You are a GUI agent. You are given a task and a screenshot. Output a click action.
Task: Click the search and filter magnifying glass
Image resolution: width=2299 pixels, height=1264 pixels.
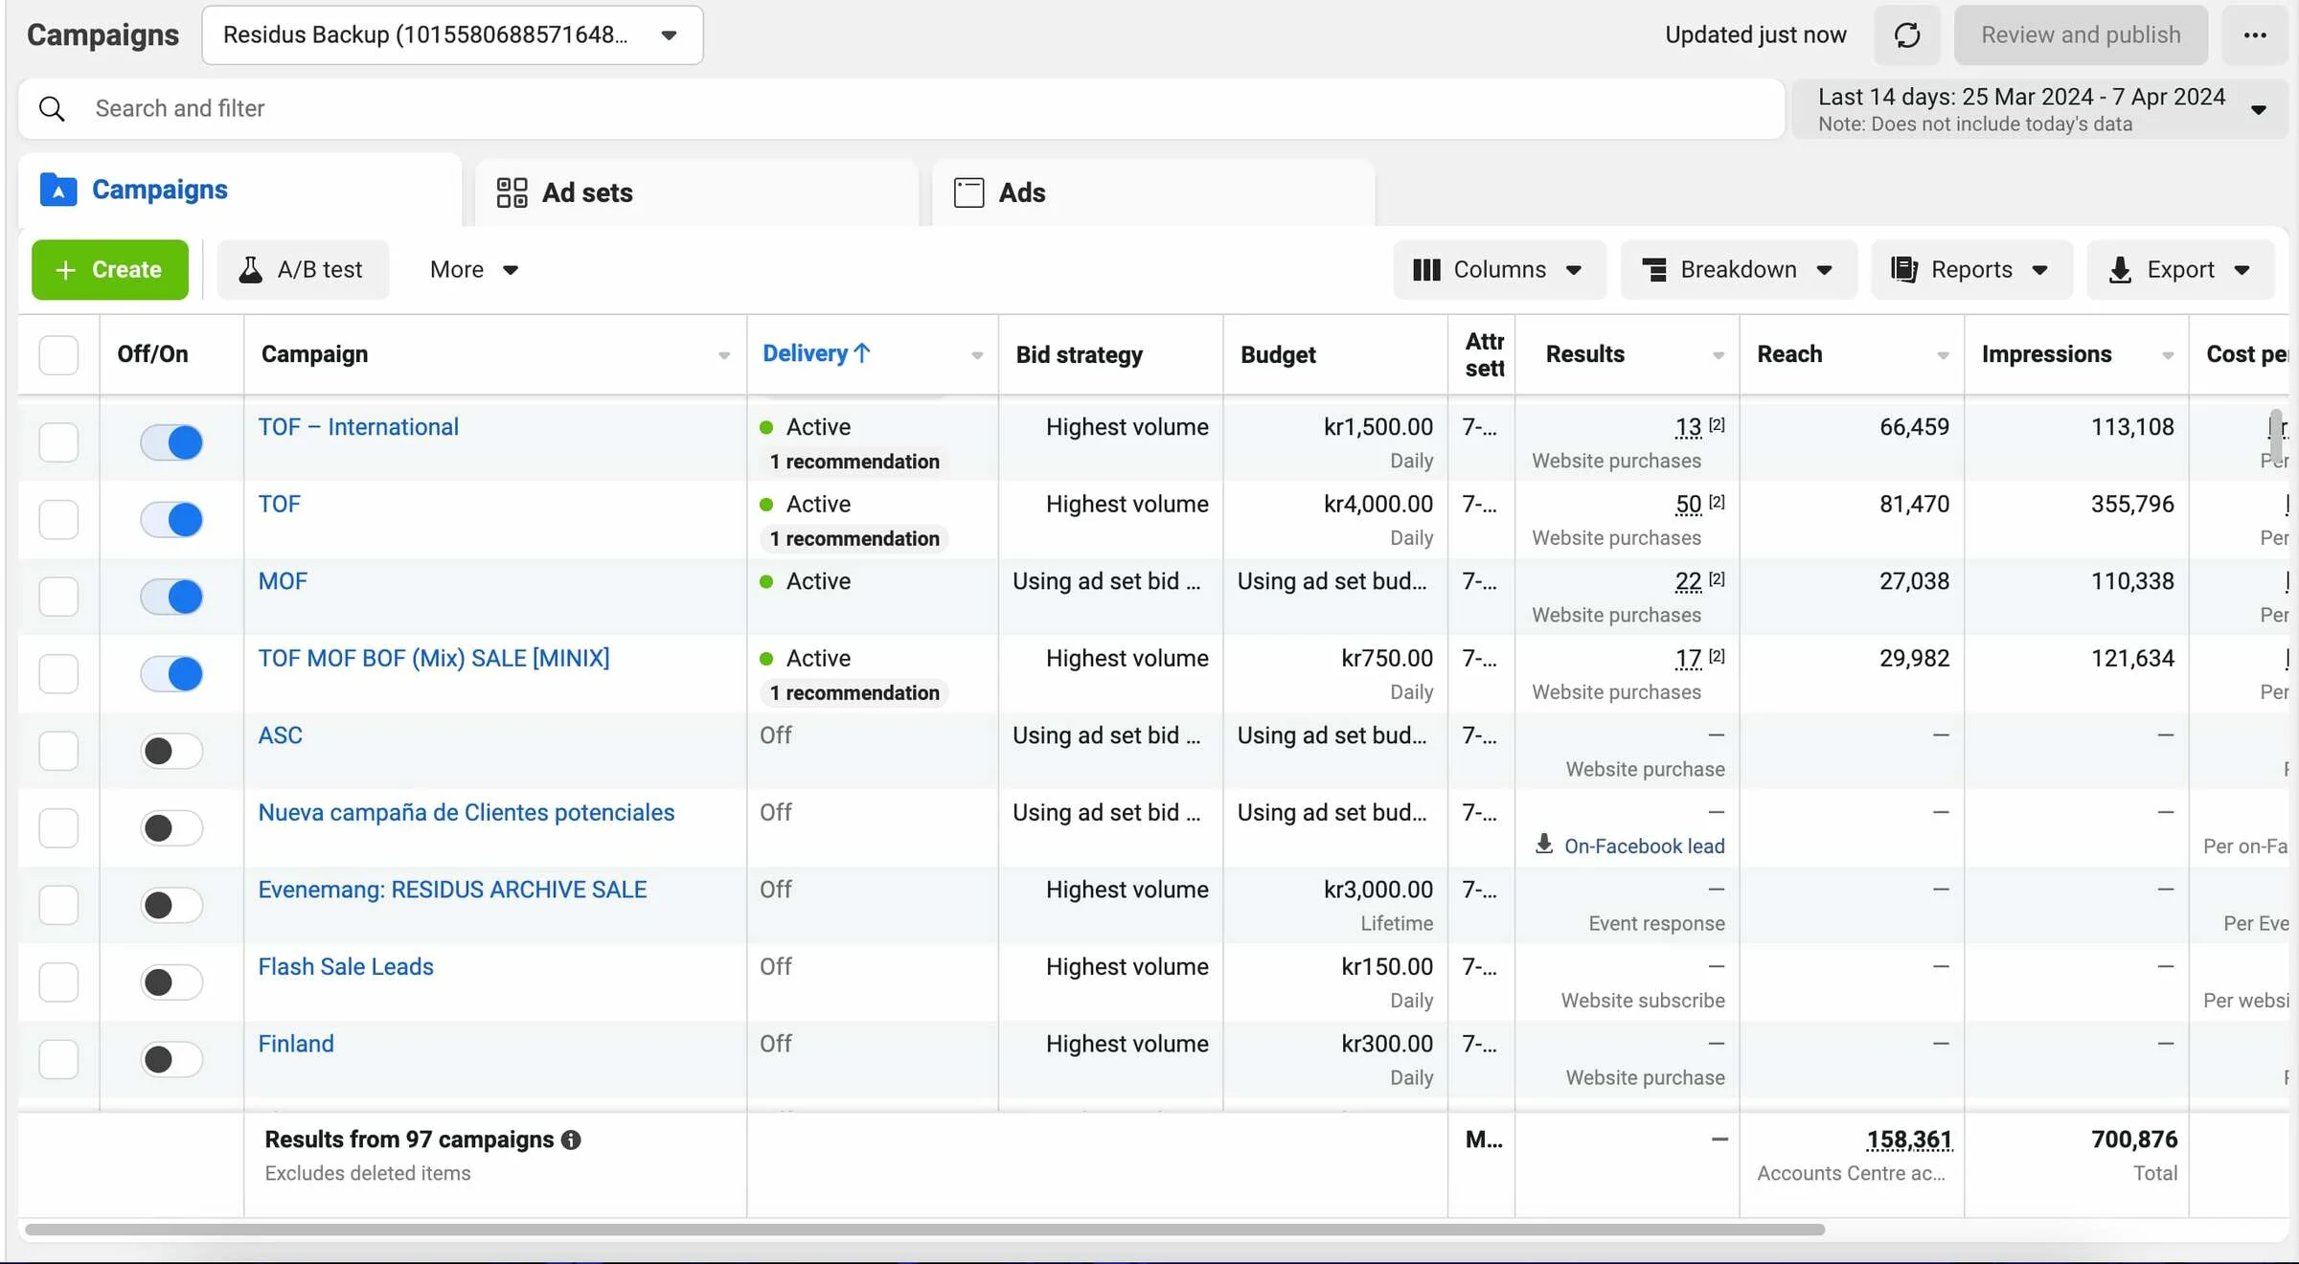[x=52, y=108]
